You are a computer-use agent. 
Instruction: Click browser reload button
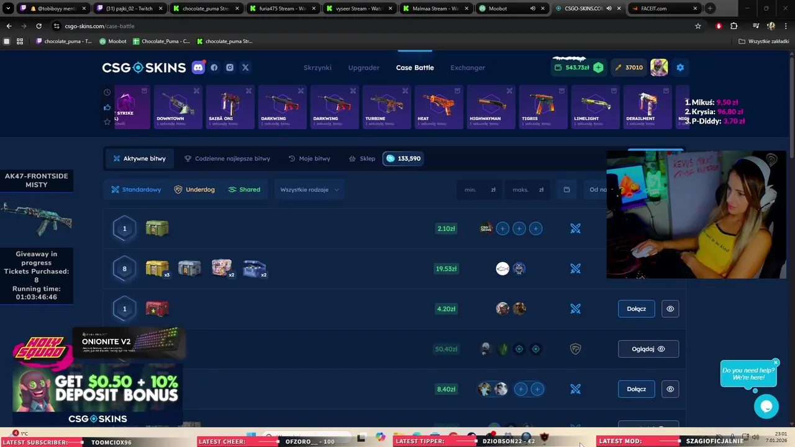(39, 26)
